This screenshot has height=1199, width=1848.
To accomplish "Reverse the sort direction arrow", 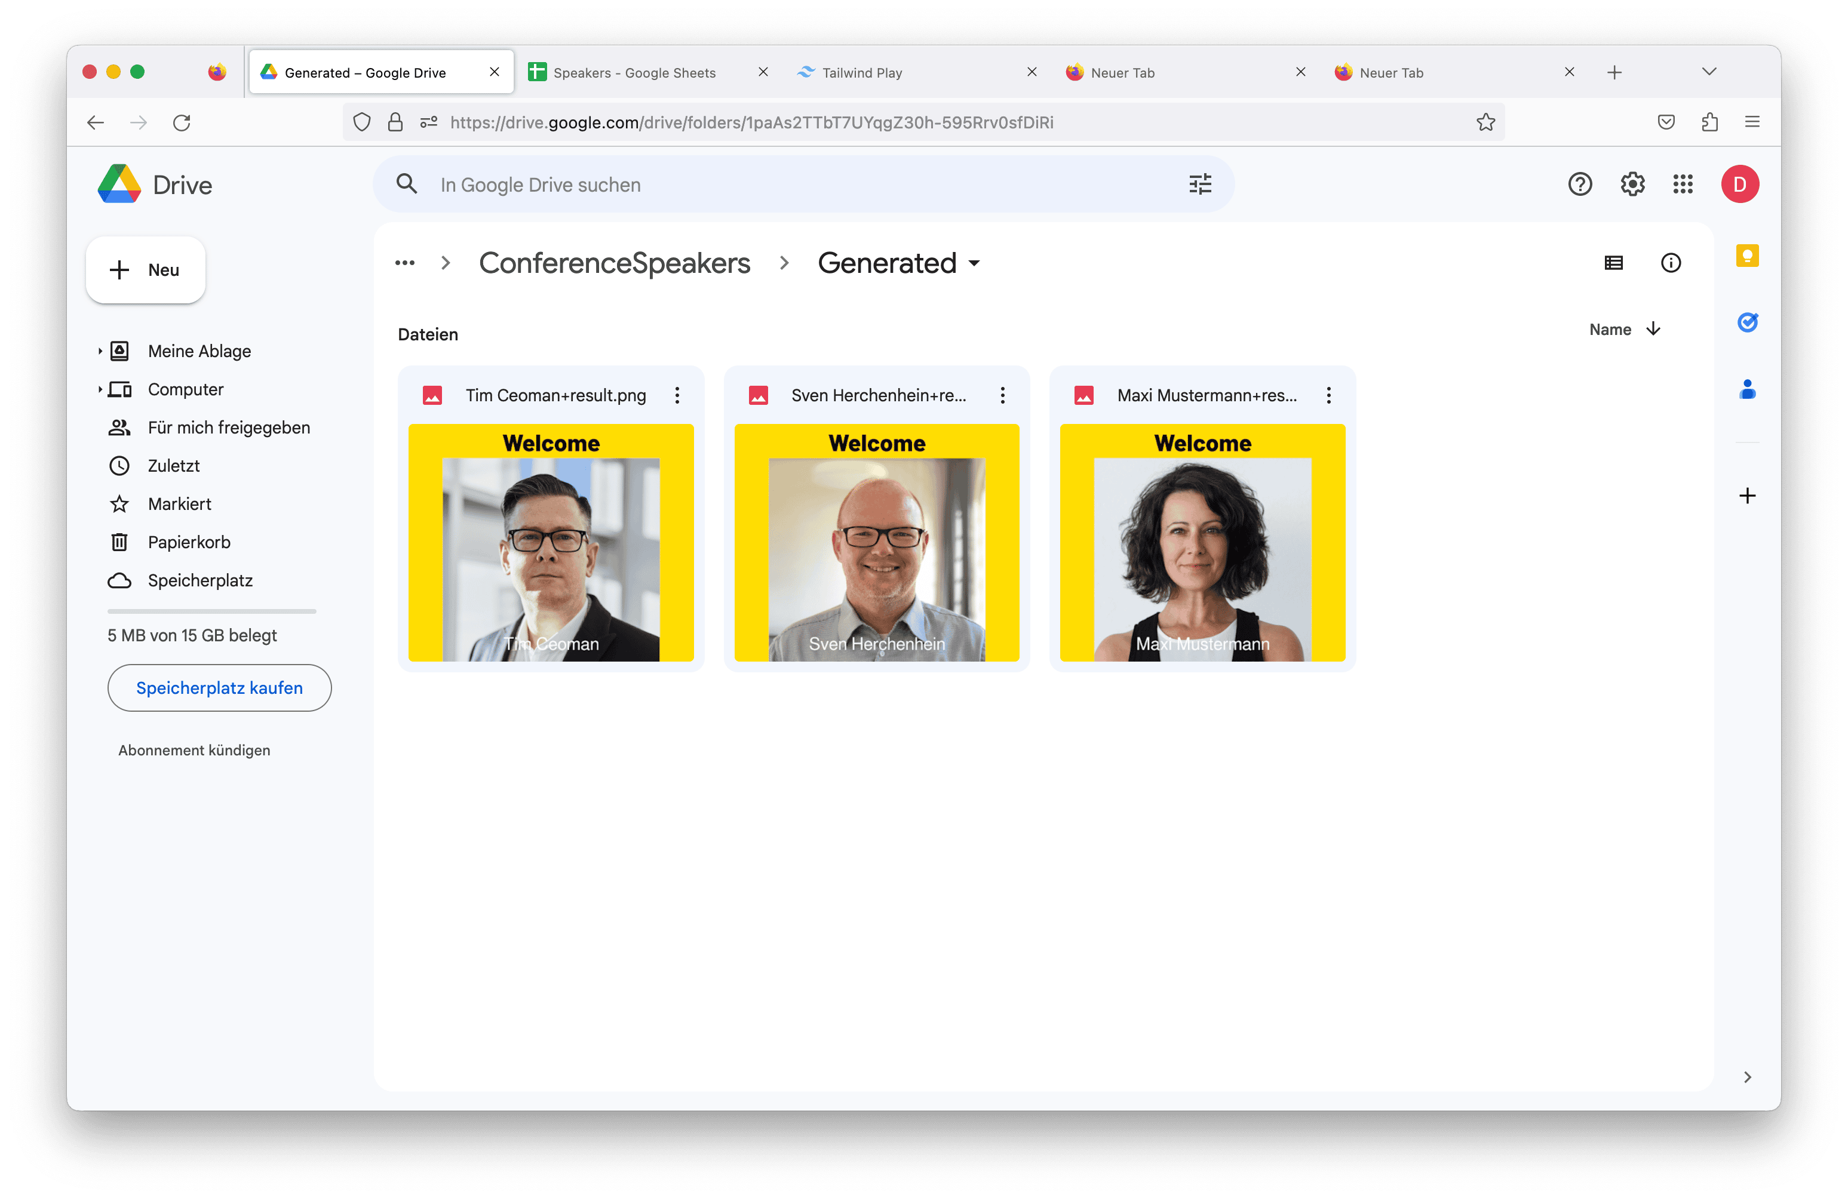I will pyautogui.click(x=1653, y=329).
